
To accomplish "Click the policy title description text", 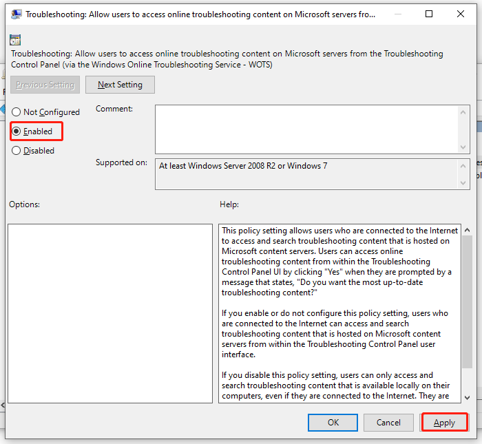I will [227, 59].
